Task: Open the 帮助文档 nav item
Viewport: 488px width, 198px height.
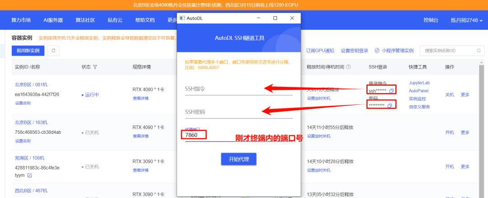Action: point(145,20)
